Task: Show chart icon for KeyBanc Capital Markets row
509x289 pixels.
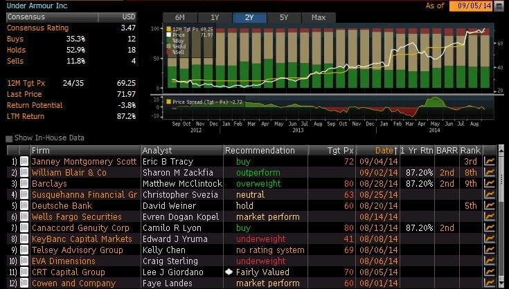Action: click(490, 239)
